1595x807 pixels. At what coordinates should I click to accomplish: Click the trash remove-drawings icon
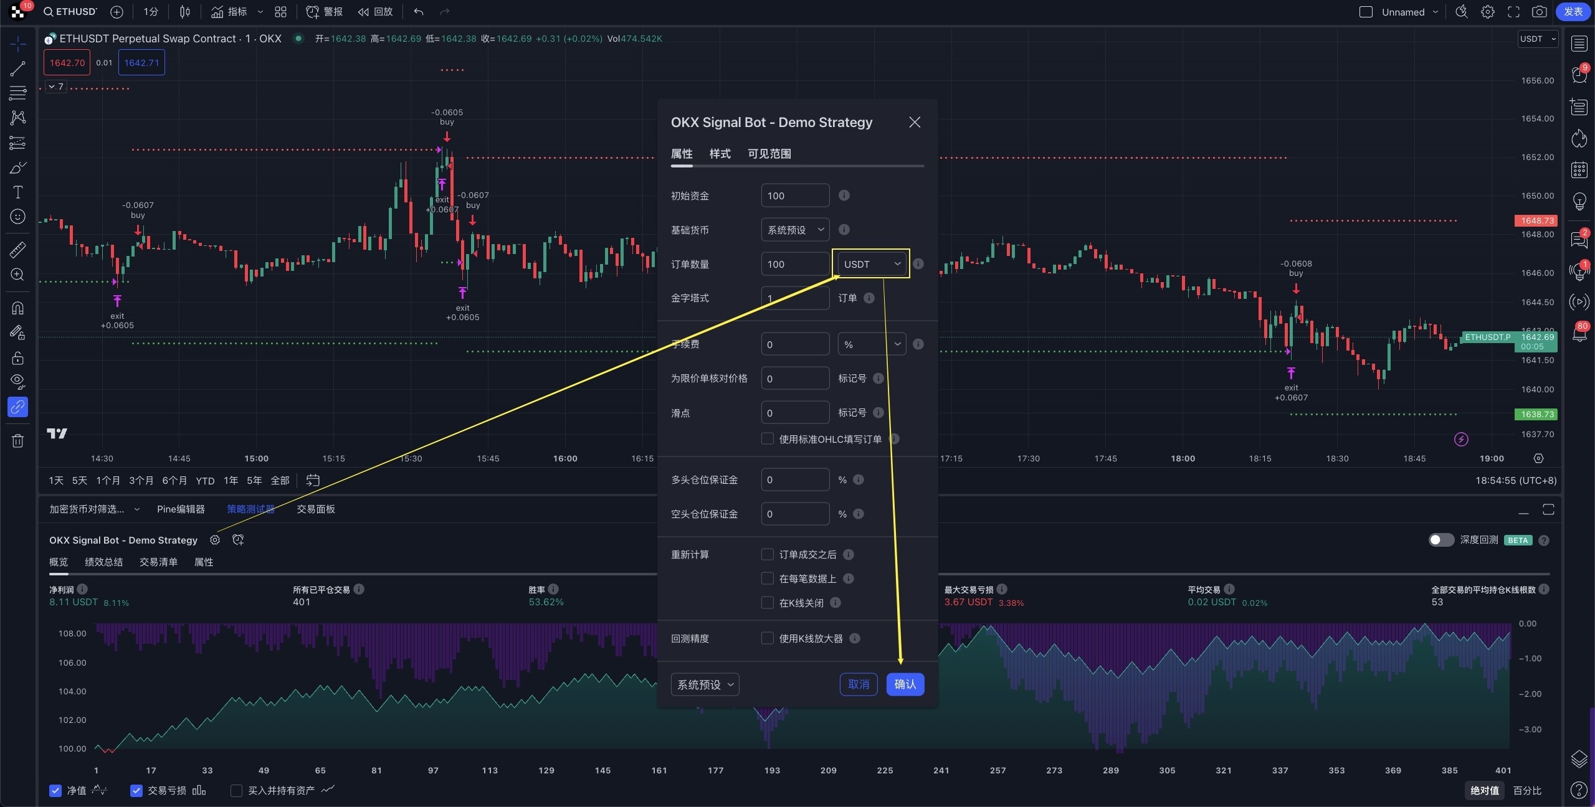(x=17, y=441)
